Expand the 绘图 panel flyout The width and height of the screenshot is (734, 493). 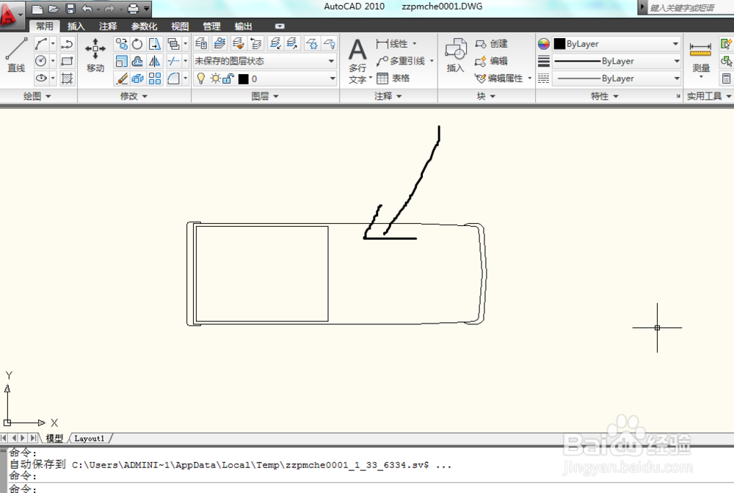click(37, 96)
